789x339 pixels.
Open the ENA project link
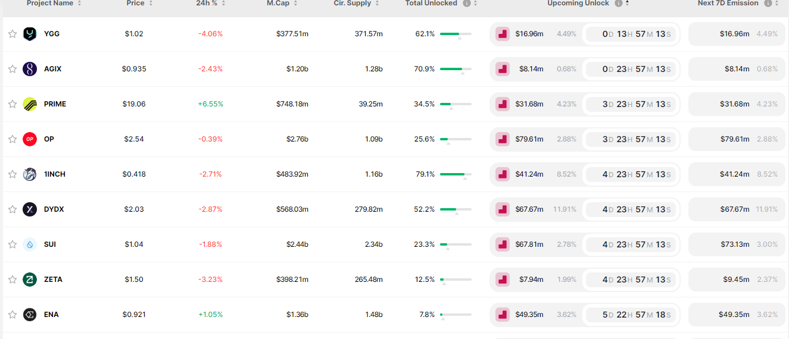51,315
